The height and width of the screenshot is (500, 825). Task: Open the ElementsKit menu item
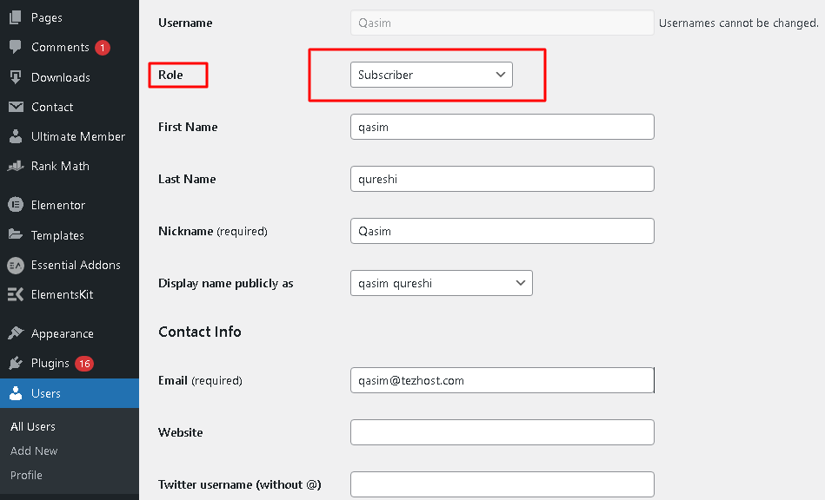[62, 294]
